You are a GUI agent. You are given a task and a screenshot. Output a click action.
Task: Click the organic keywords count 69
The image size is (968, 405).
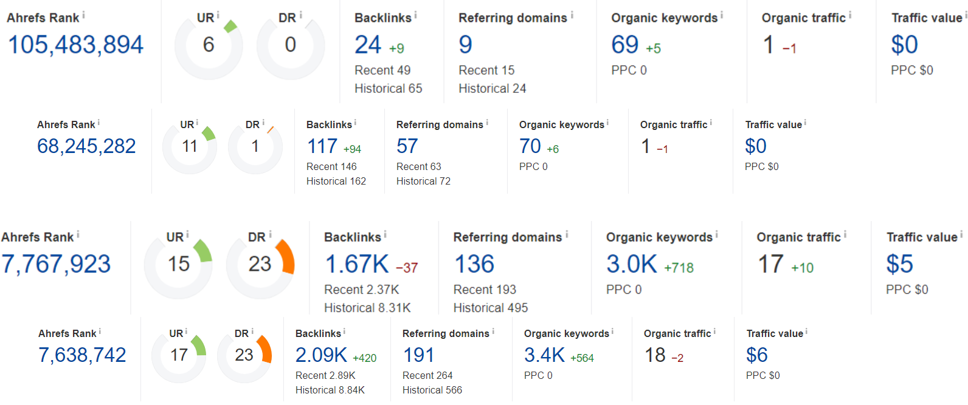625,44
